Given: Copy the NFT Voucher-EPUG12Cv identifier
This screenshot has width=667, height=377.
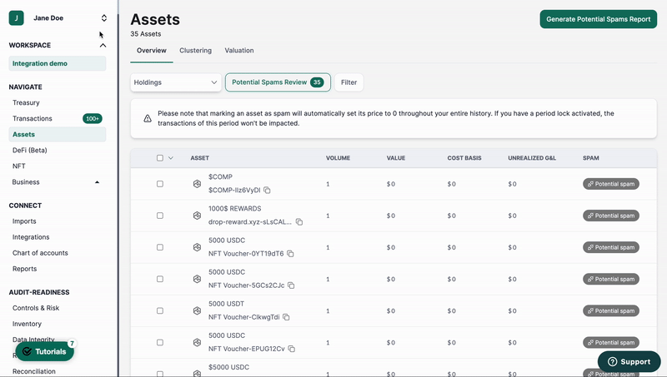Looking at the screenshot, I should click(x=291, y=349).
